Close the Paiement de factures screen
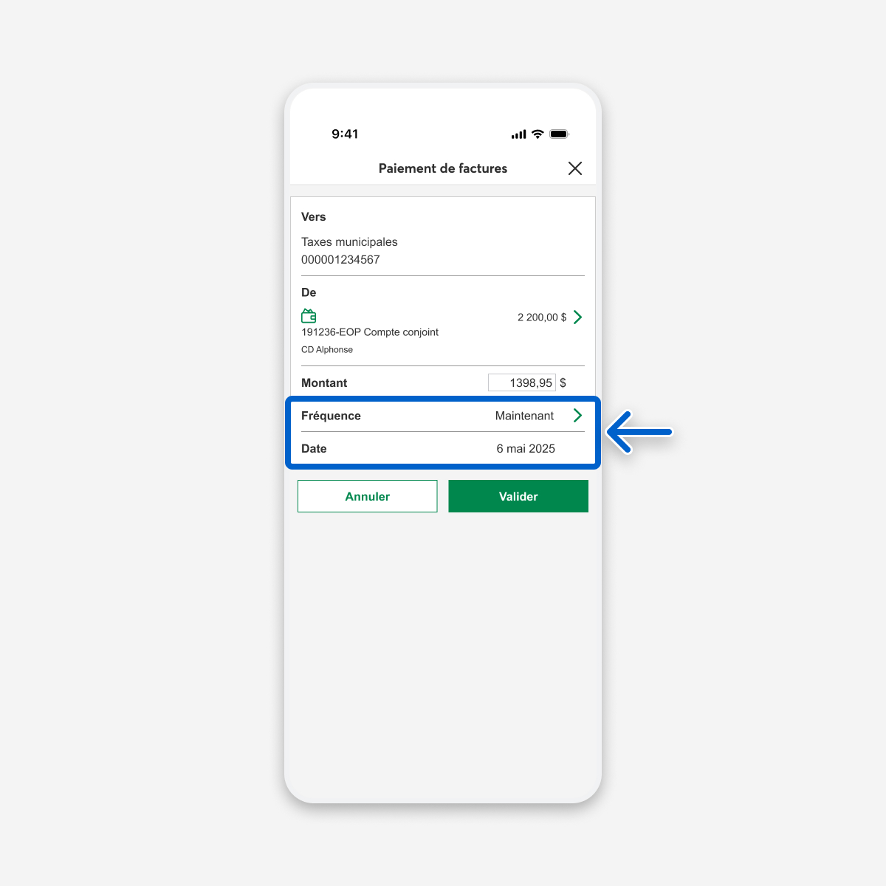 coord(575,168)
